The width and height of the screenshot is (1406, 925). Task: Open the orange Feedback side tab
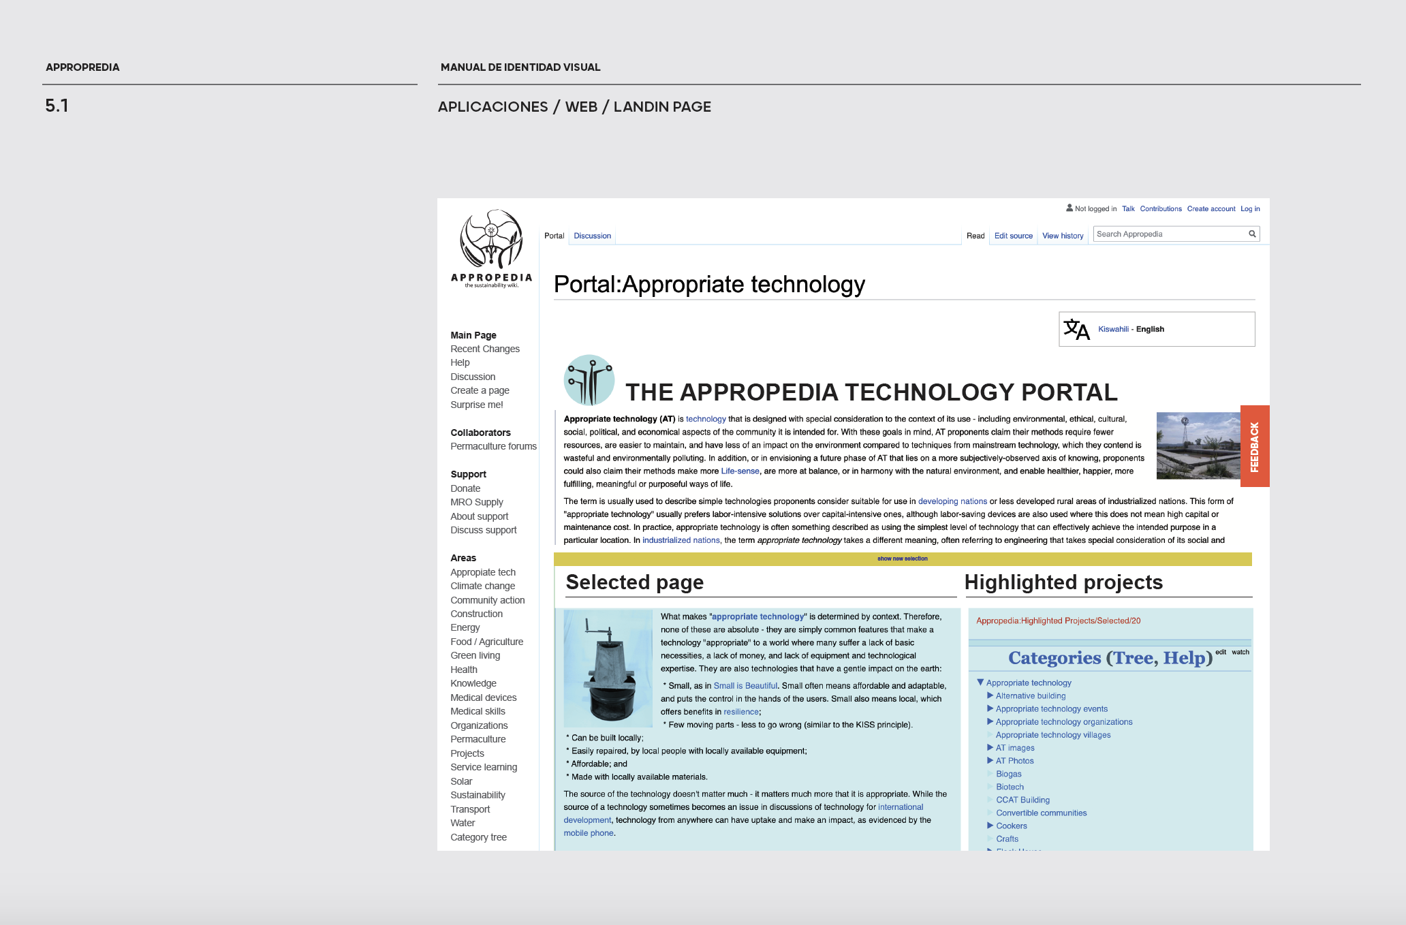tap(1255, 446)
